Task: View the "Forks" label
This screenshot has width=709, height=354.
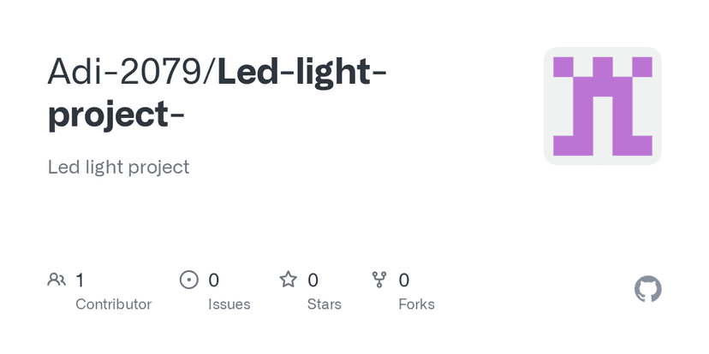Action: point(416,304)
